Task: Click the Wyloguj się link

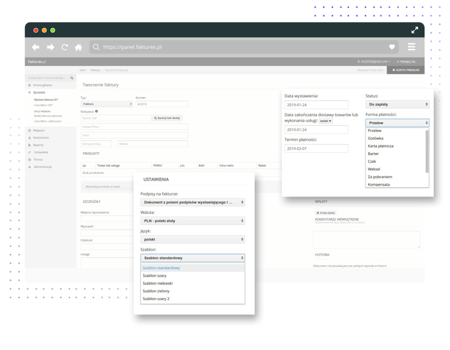Action: [406, 61]
